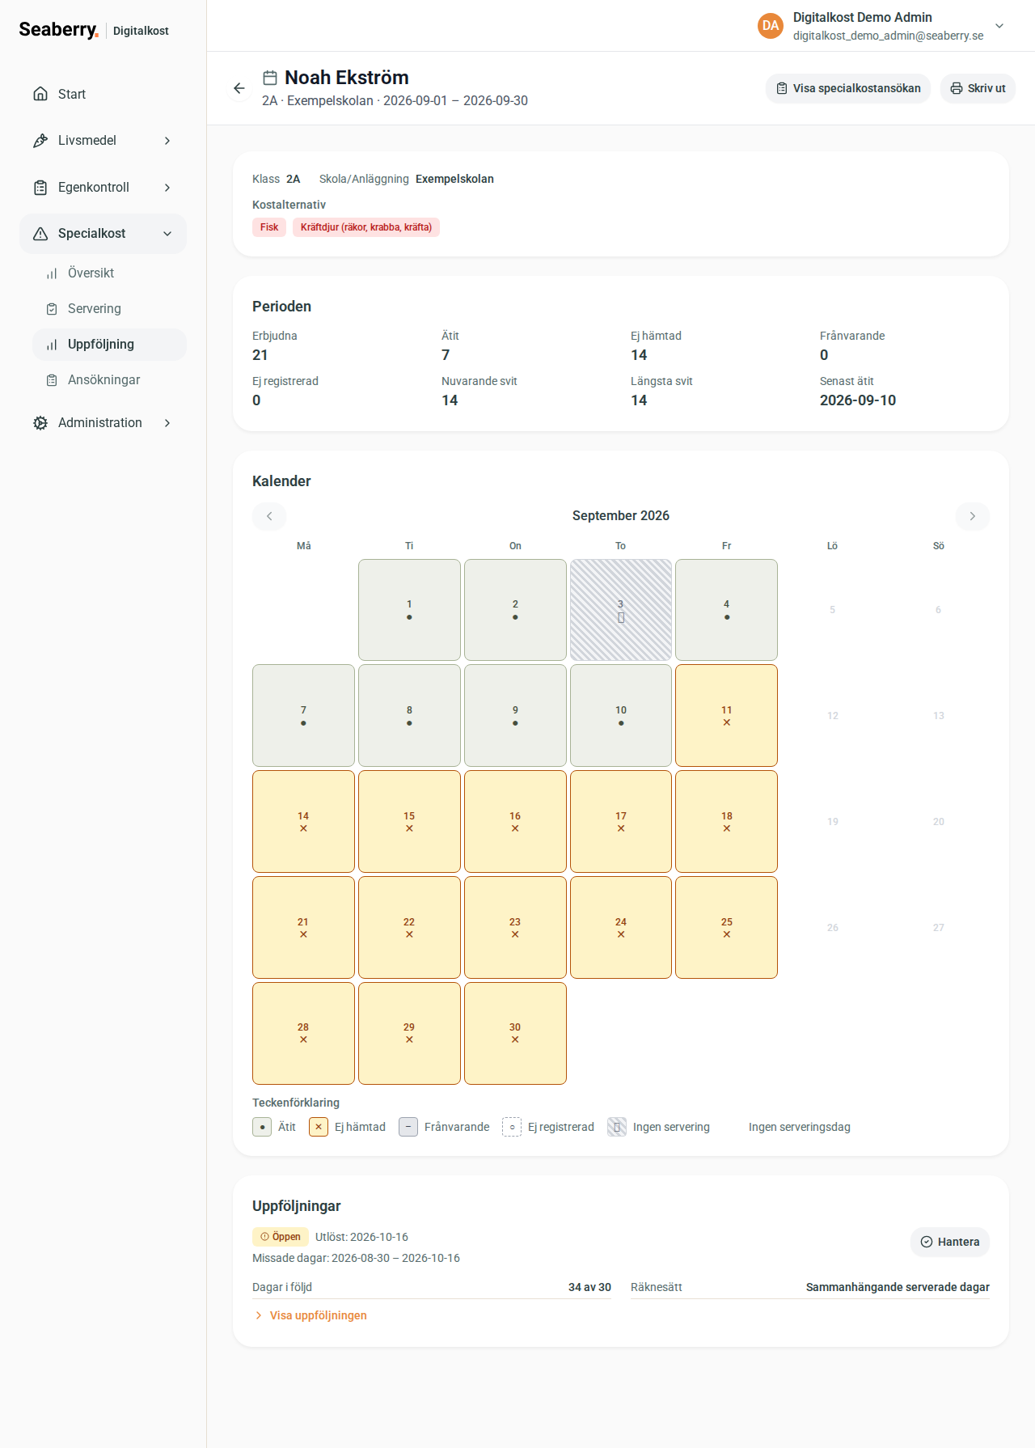Click the Uppföljning bar chart icon

click(52, 345)
